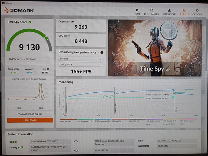Screen dimensions: 208x156
Task: Click the info icon beside Best score
Action: (x=48, y=69)
